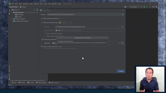
Task: Open the Structure tool window stripe
Action: coord(9,68)
